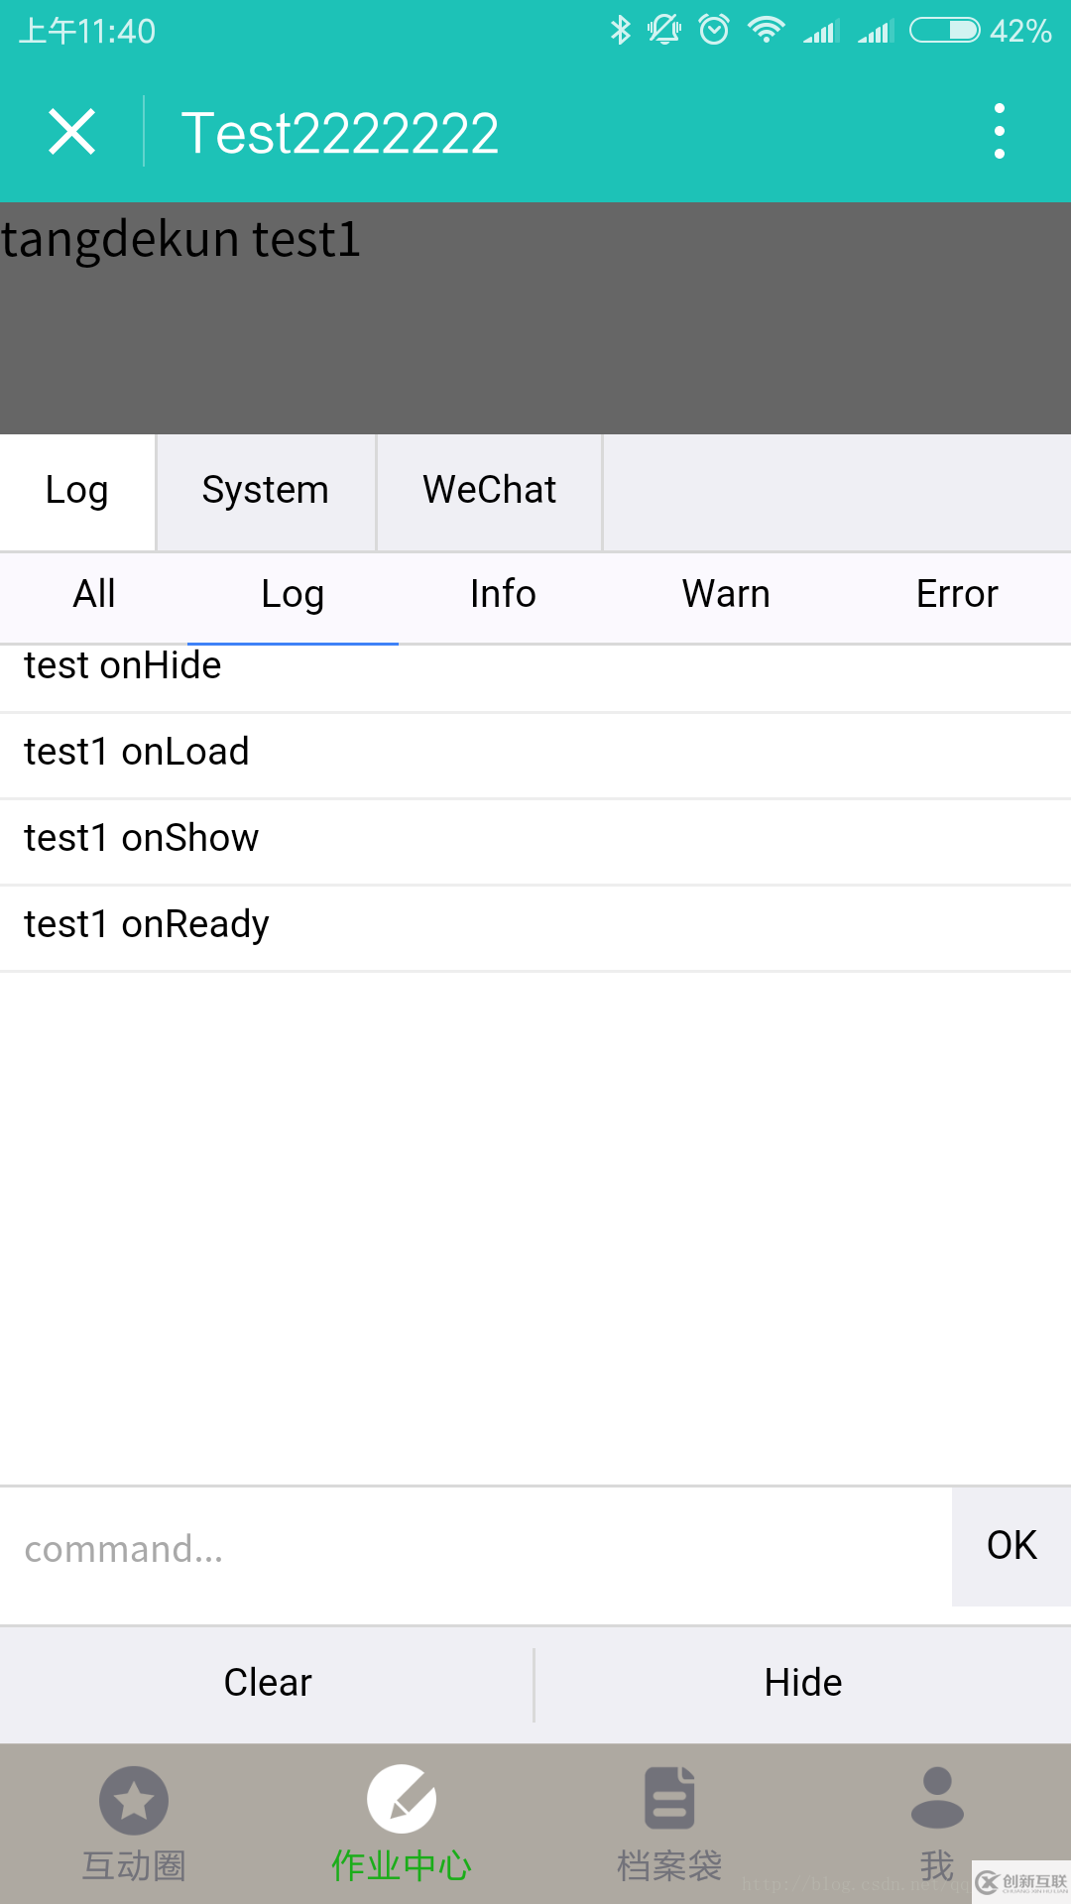Focus the command input field
This screenshot has height=1904, width=1071.
(x=476, y=1549)
